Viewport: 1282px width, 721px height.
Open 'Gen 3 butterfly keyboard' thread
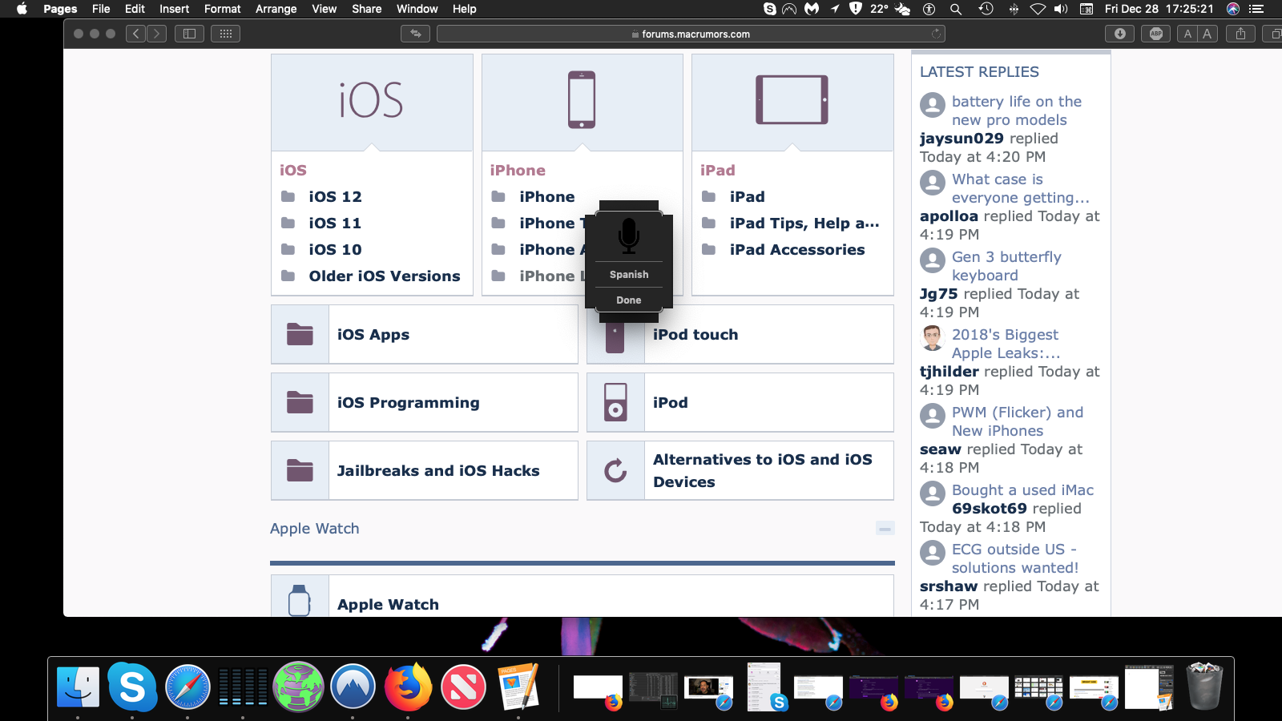tap(1006, 266)
